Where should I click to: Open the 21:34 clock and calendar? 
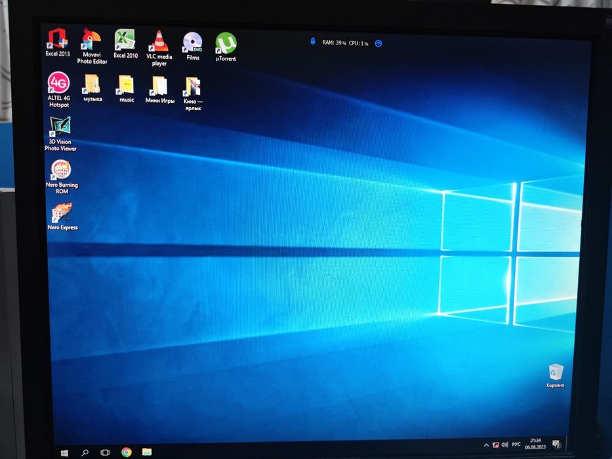pos(535,444)
